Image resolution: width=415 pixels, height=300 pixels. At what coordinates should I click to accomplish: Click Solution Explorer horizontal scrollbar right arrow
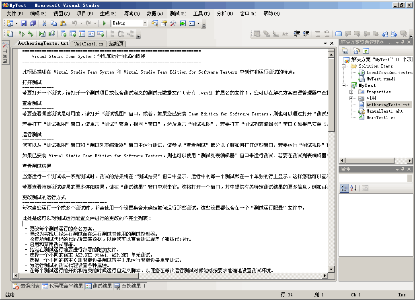(x=410, y=160)
